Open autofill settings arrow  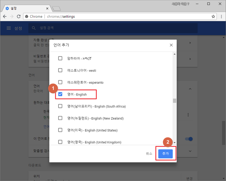tap(190, 43)
